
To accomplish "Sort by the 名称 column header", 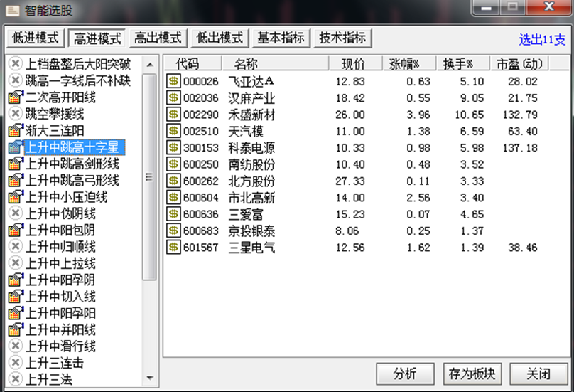I will coord(276,64).
